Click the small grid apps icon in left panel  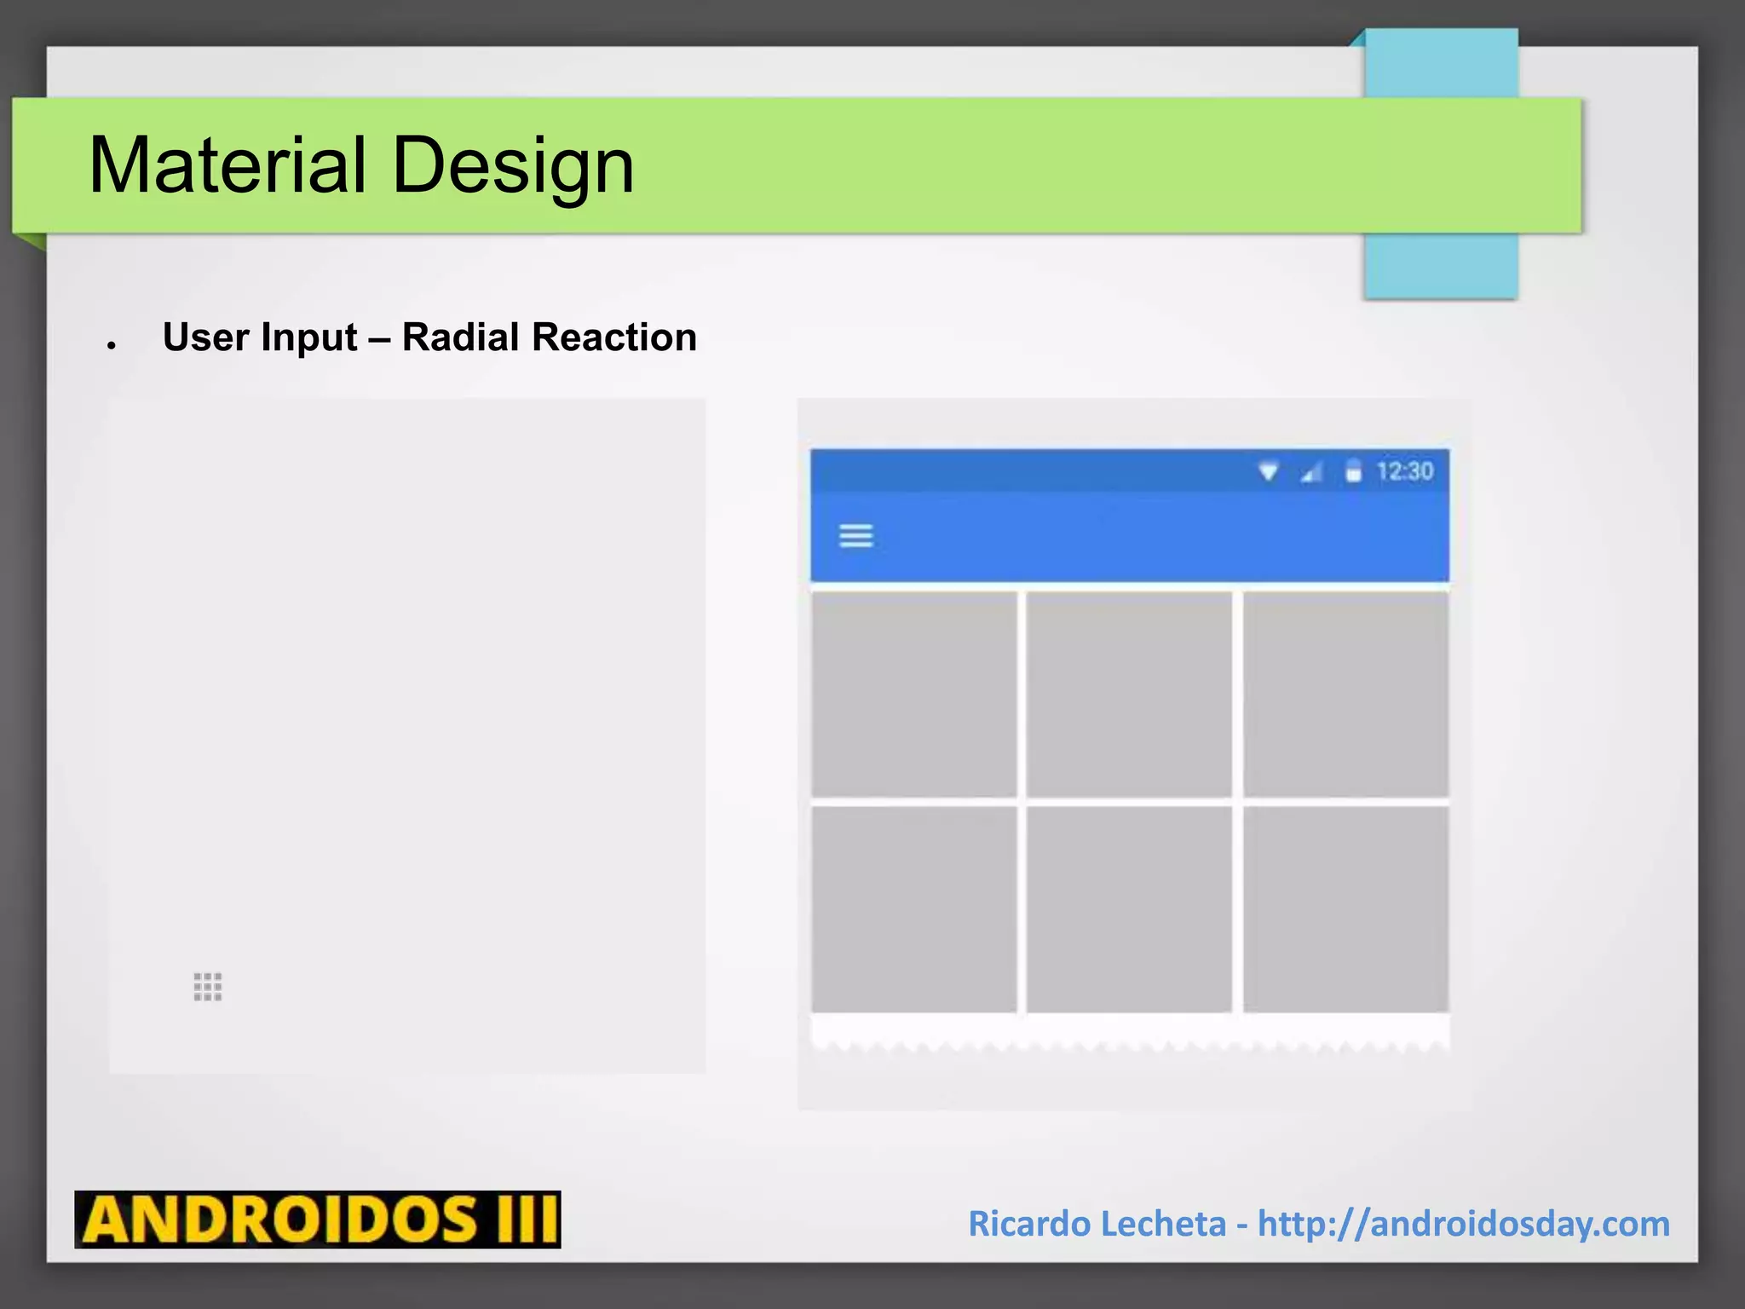[x=208, y=987]
